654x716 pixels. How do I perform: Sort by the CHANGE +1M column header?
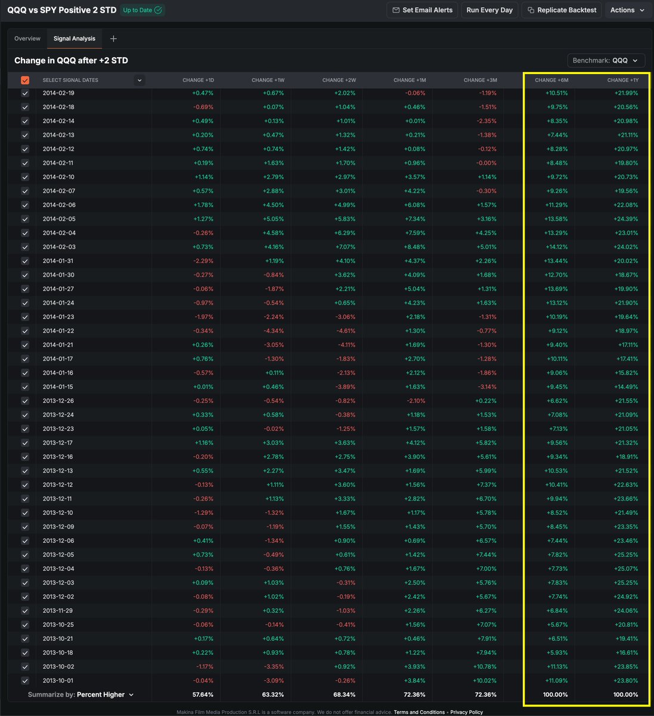click(x=409, y=80)
